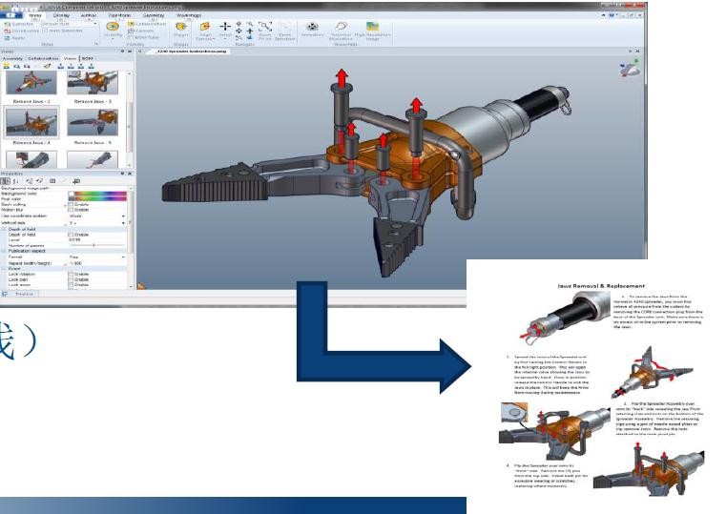Viewport: 726px width, 514px height.
Task: Click the Apply style button
Action: tap(15, 38)
